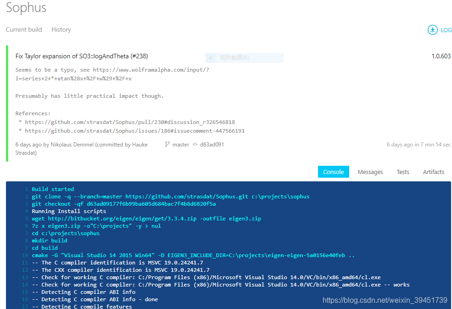Click the 'git clone -q --branch=master' line

click(171, 197)
